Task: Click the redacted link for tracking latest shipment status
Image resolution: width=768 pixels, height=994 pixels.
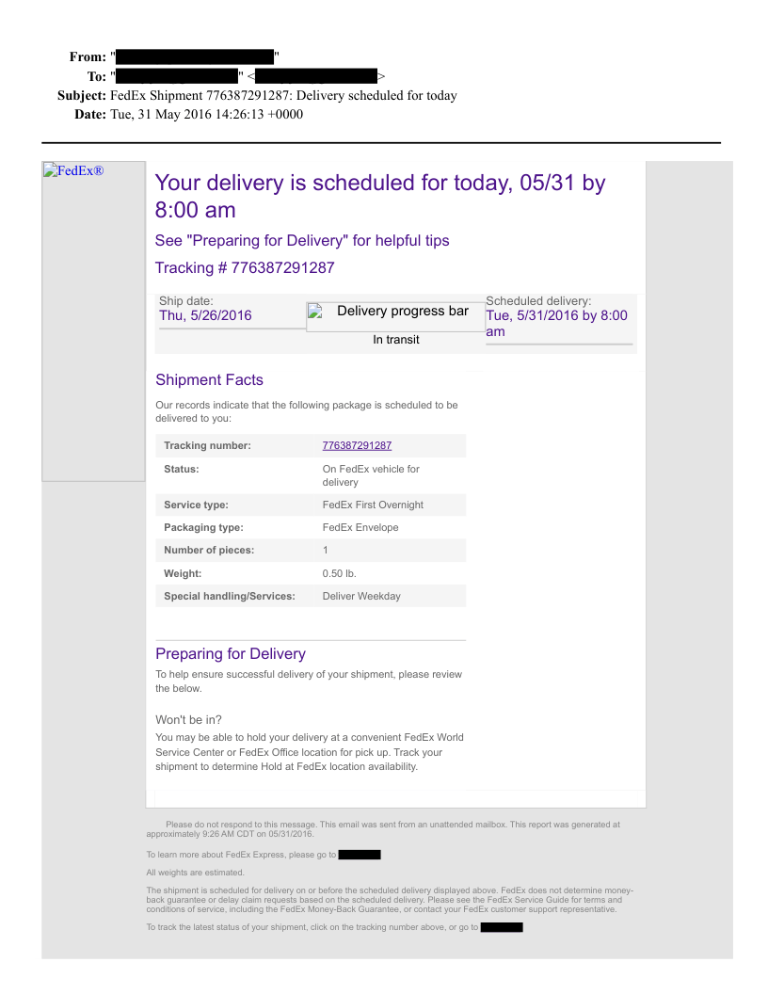Action: click(501, 928)
